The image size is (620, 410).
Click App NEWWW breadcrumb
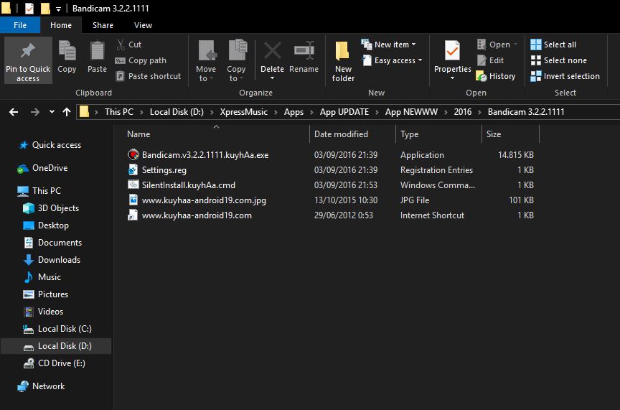pyautogui.click(x=411, y=112)
